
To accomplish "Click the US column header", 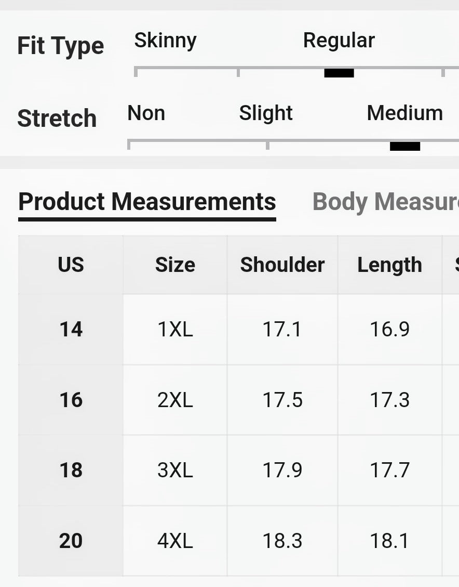I will coord(71,265).
